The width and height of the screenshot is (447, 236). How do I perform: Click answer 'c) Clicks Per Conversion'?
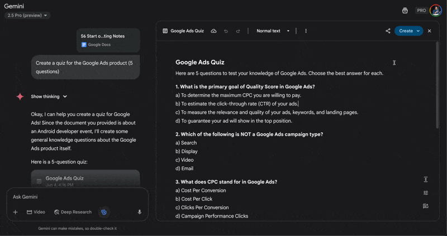[x=202, y=208]
